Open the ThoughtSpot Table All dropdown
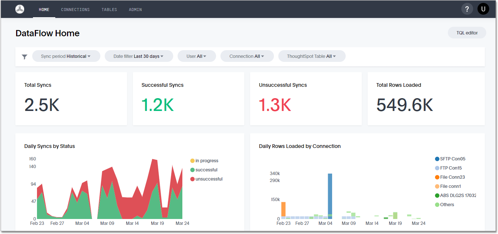This screenshot has height=234, width=498. [312, 56]
